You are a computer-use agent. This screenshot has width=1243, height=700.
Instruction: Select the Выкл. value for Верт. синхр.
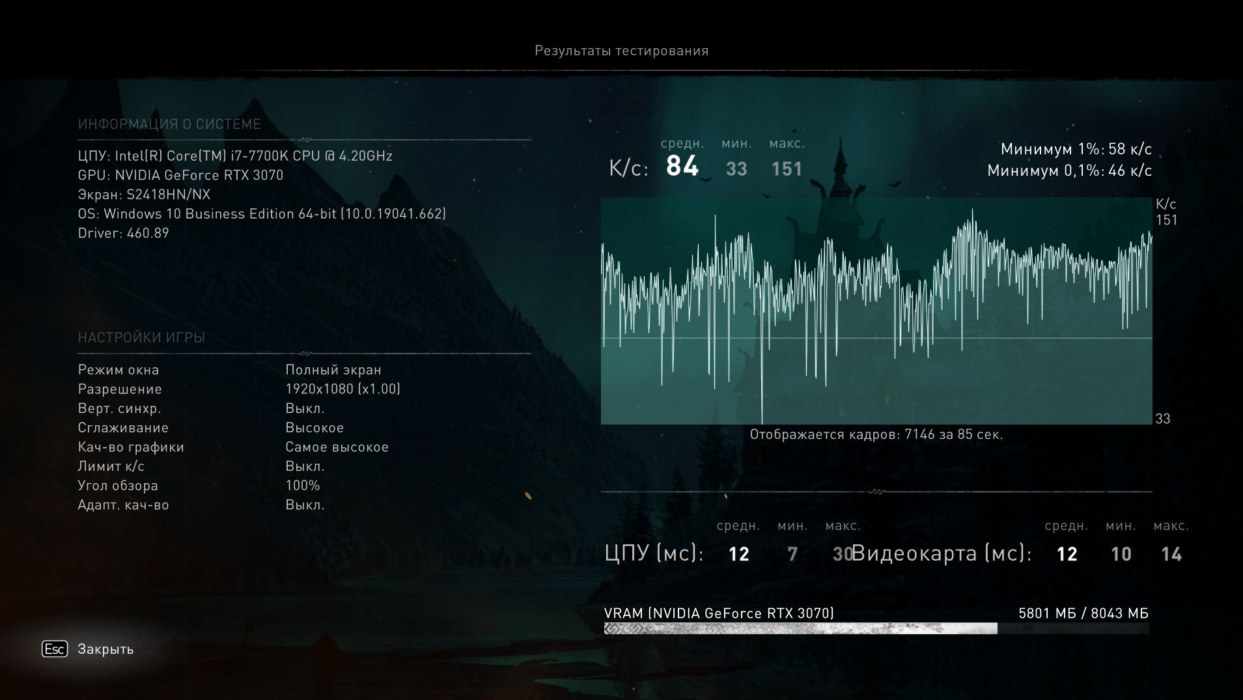(305, 408)
